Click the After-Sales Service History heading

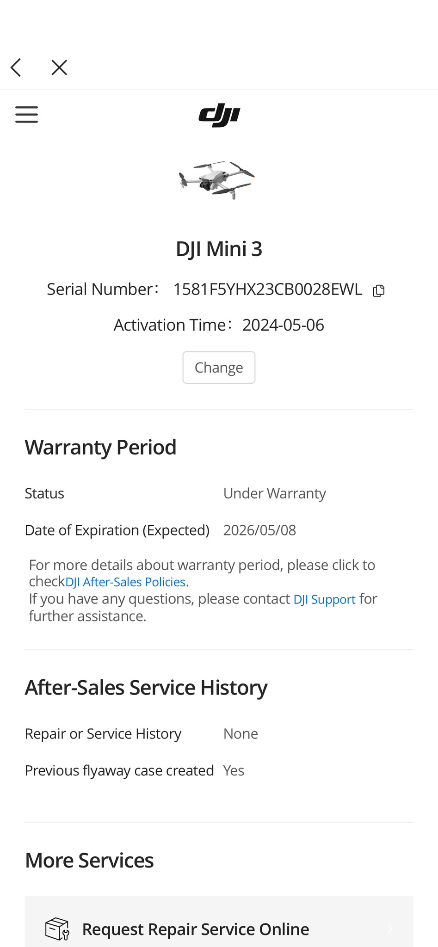click(x=146, y=688)
